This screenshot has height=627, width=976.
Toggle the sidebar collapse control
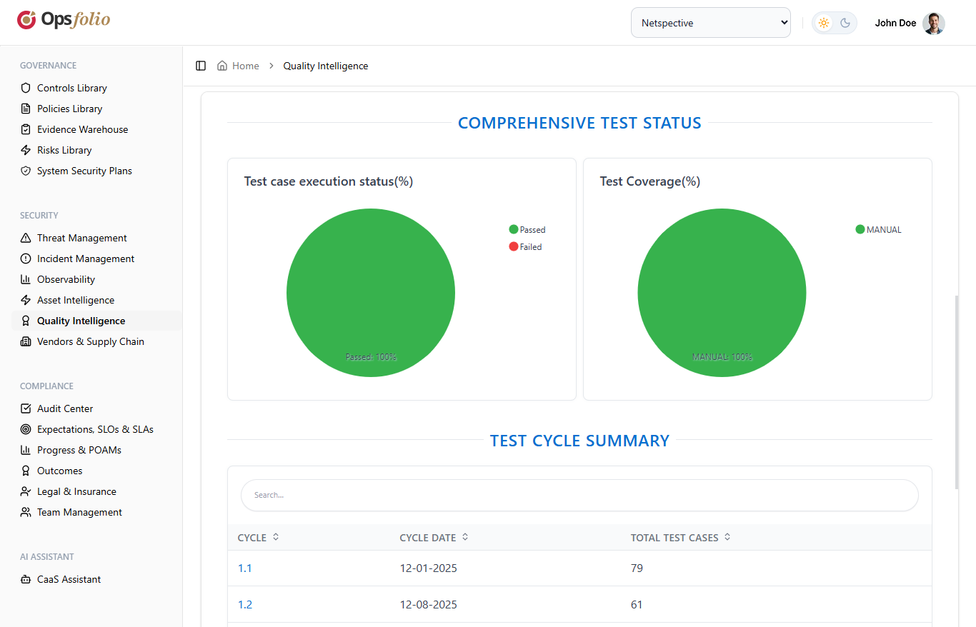tap(201, 65)
